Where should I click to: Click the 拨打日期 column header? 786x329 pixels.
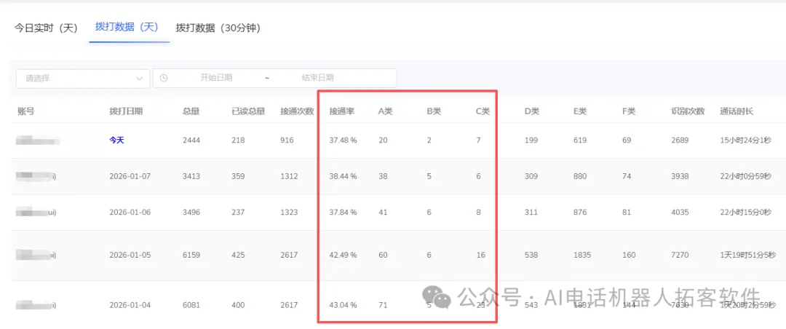tap(127, 111)
